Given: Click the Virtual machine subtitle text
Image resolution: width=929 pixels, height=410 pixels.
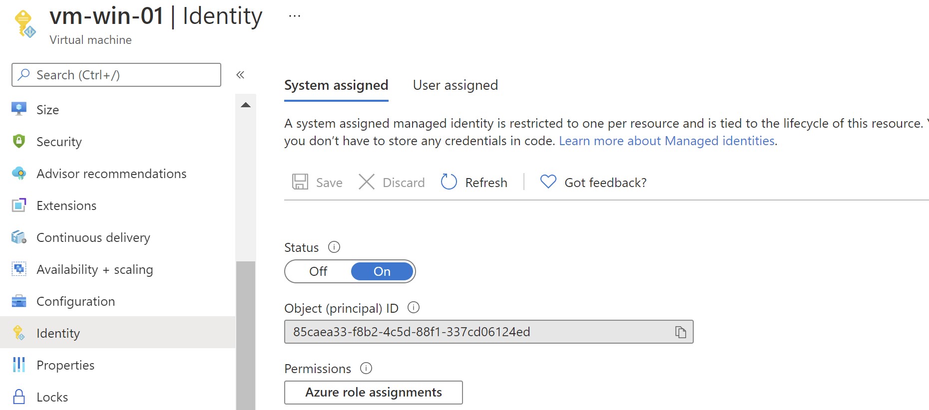Looking at the screenshot, I should 90,40.
